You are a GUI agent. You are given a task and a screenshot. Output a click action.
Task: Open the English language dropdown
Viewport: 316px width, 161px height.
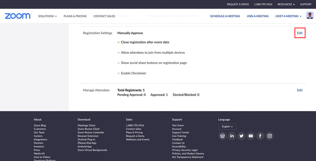[227, 126]
